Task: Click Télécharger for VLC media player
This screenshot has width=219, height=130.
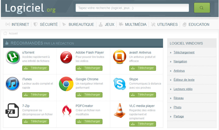Action: [x=142, y=124]
